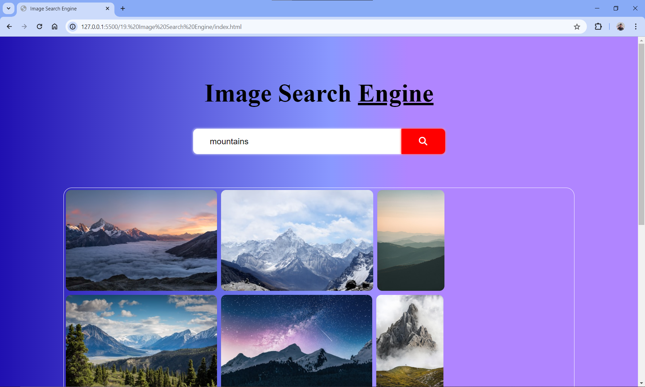Screen dimensions: 645x387
Task: Click the address bar URL text
Action: pos(161,27)
